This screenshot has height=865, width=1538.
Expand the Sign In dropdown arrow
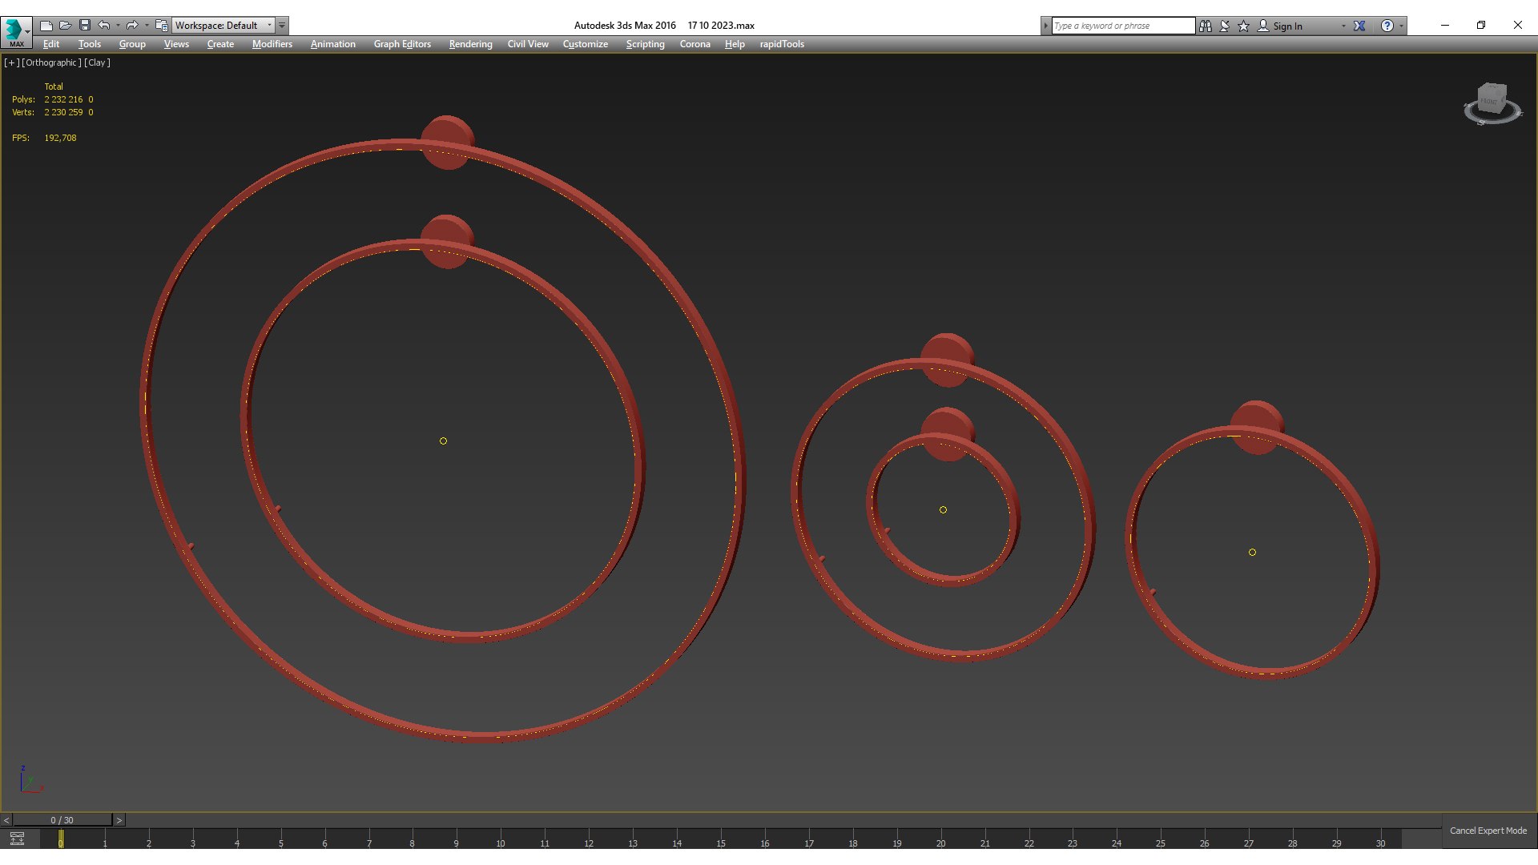pyautogui.click(x=1343, y=26)
